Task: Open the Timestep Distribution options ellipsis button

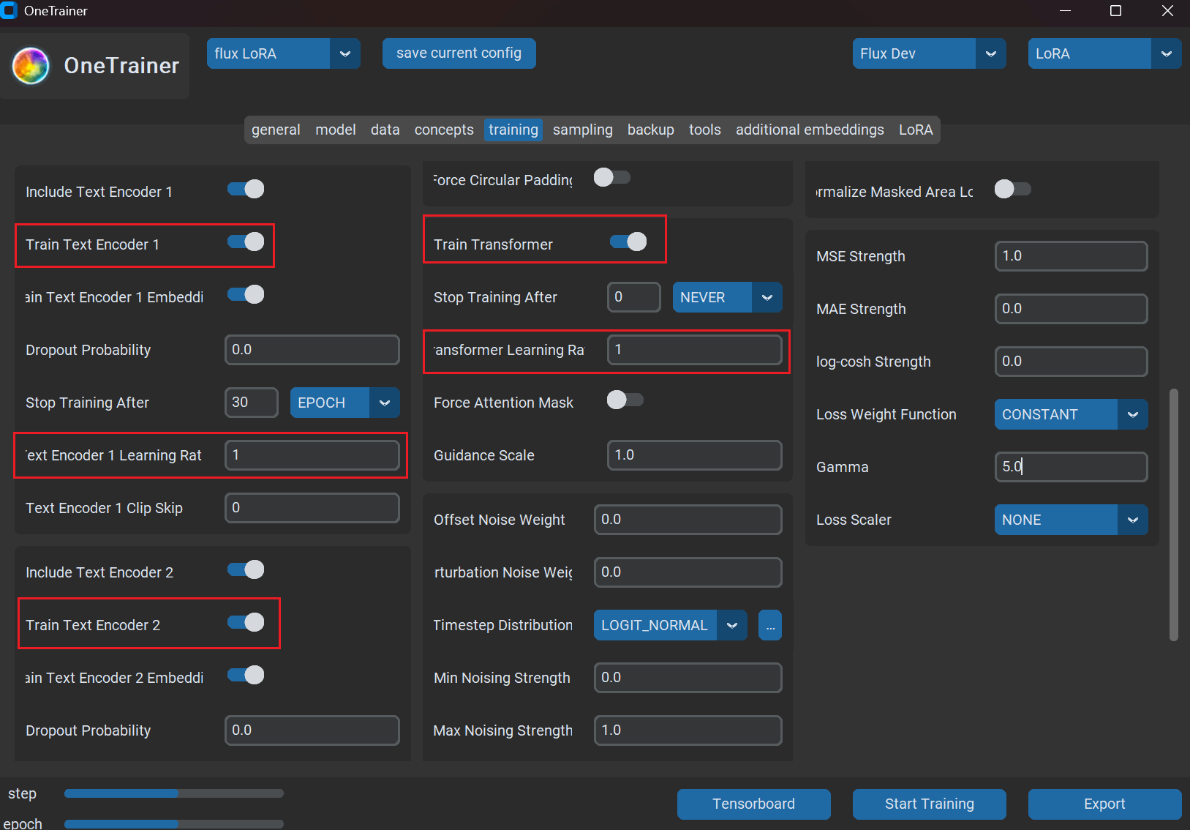Action: pos(770,625)
